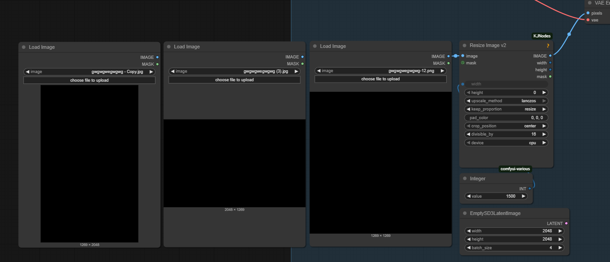610x262 pixels.
Task: Select next image for gwgwgwegwgwg (3).jpg selector
Action: [x=296, y=71]
